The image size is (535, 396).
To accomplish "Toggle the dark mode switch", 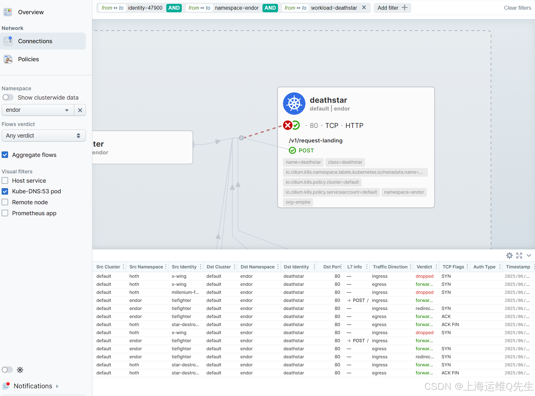I will [x=7, y=370].
